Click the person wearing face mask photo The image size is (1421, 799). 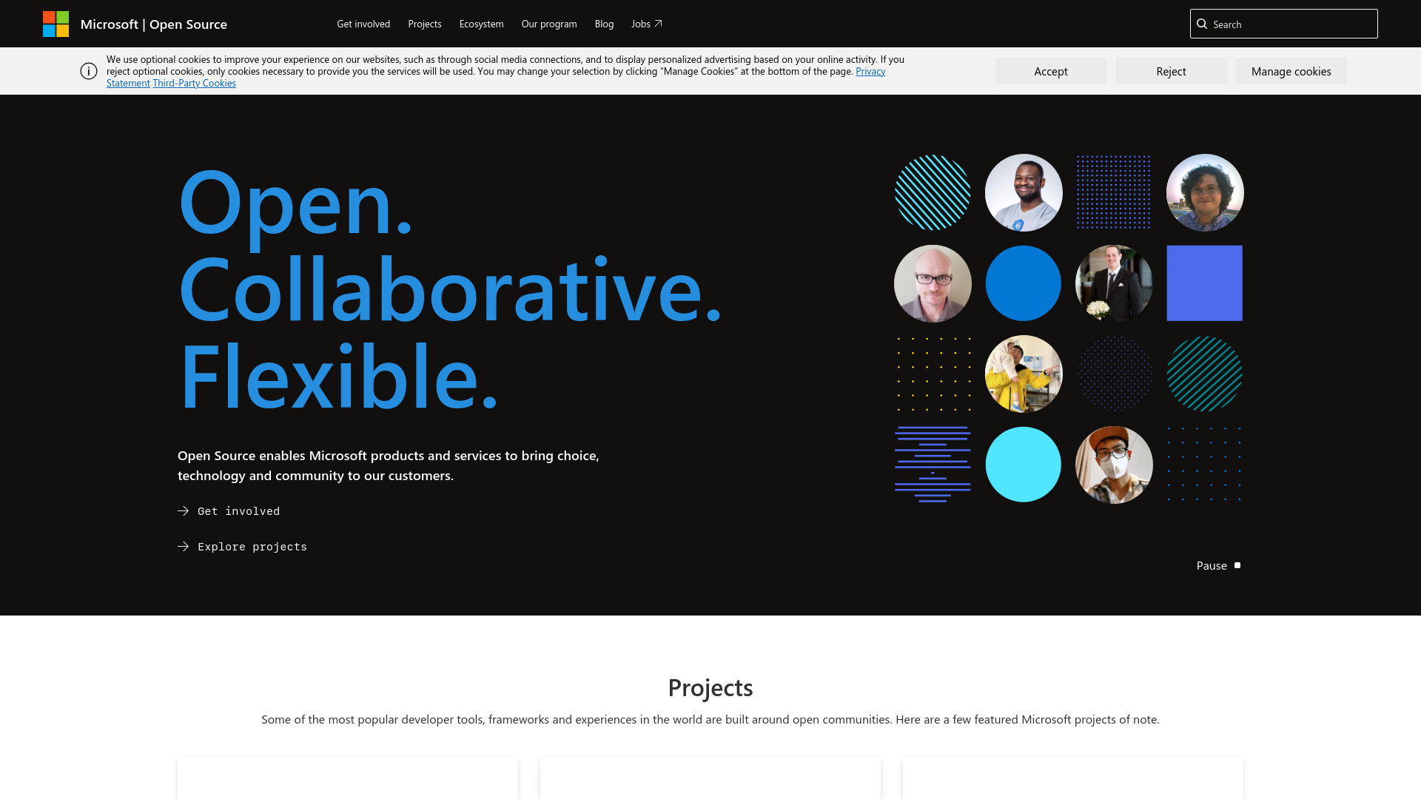(x=1114, y=465)
